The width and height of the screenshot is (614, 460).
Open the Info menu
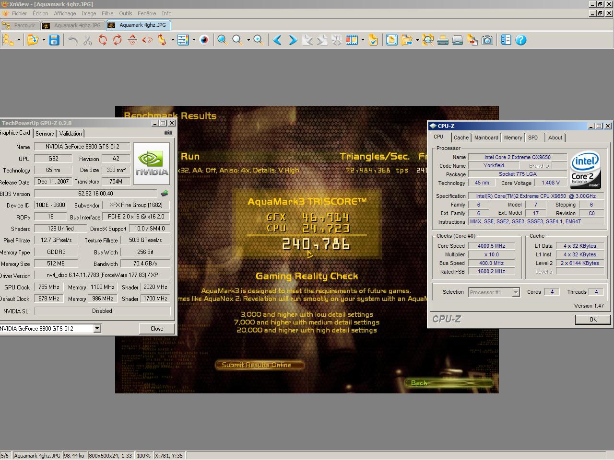tap(166, 13)
